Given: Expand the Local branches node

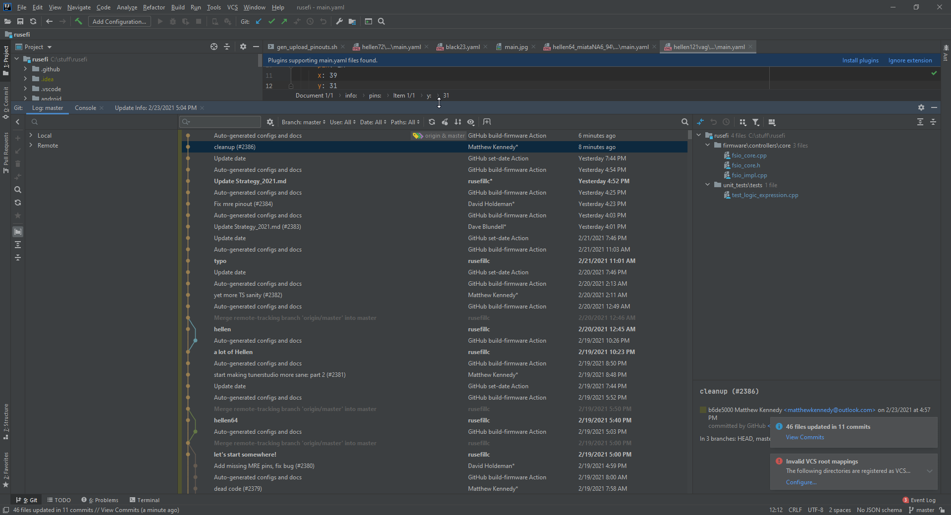Looking at the screenshot, I should coord(31,135).
